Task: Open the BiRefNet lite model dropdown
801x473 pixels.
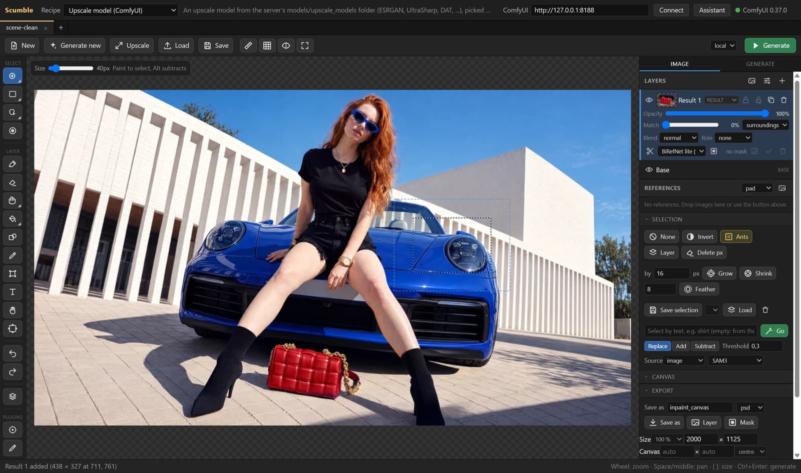Action: coord(682,151)
